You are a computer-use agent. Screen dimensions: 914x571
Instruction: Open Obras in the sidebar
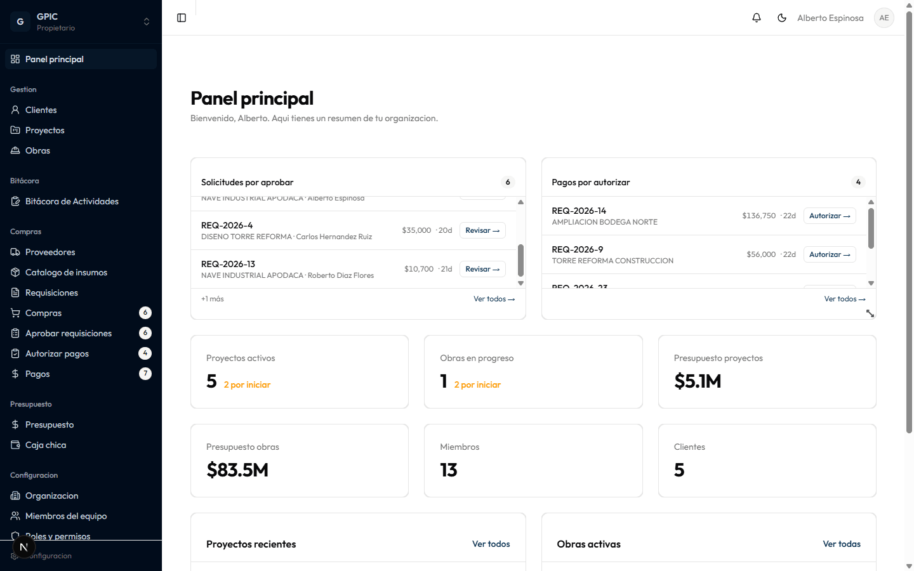pos(81,150)
